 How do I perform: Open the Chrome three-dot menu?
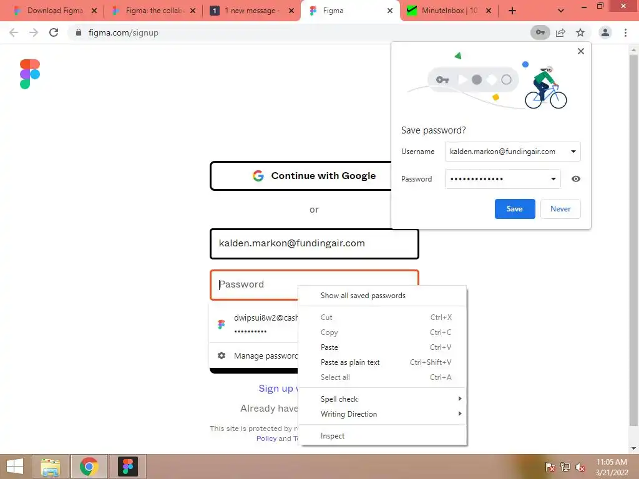(625, 32)
